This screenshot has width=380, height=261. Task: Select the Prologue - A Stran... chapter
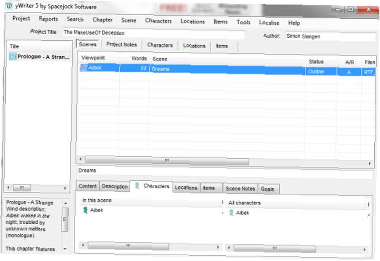(x=39, y=57)
